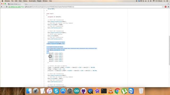Open the Bookmarks menu
Image resolution: width=170 pixels, height=95 pixels.
point(32,1)
